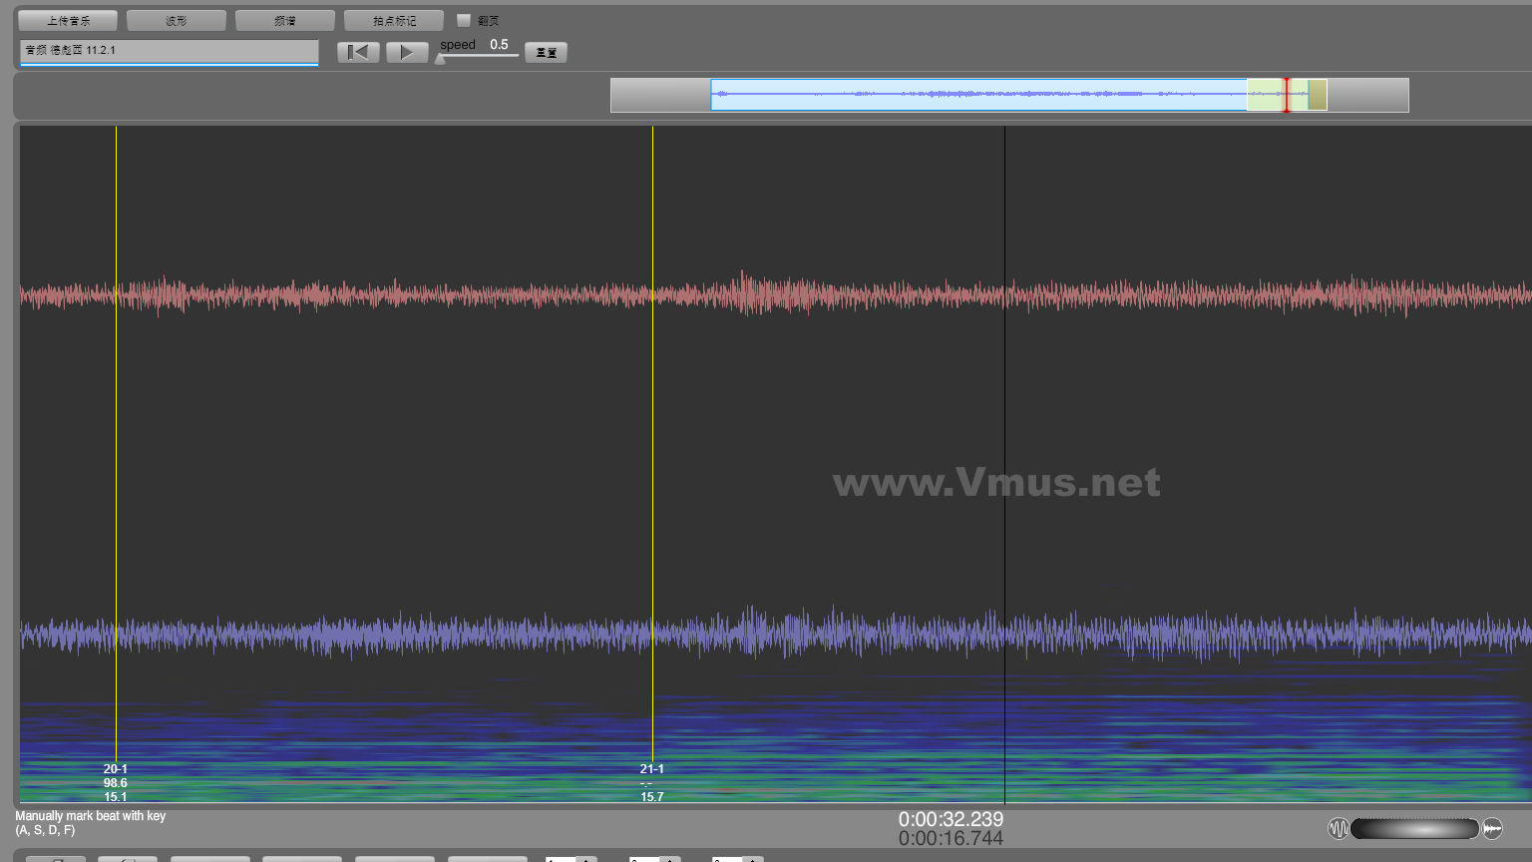This screenshot has width=1532, height=862.
Task: Toggle the 翻页 page-flip checkbox
Action: 464,20
